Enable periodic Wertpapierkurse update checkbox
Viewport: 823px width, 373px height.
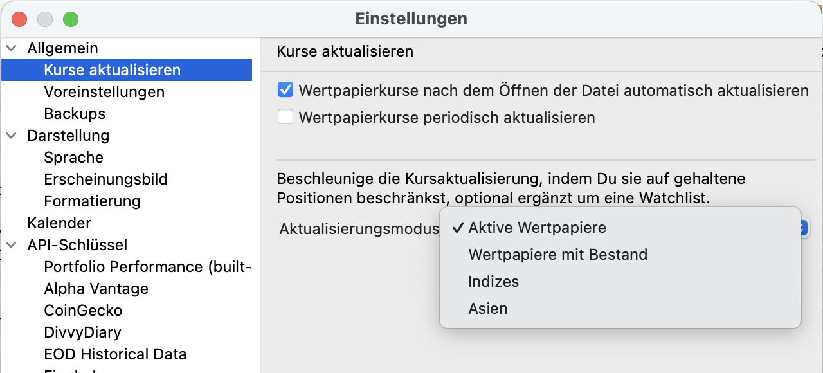(285, 118)
